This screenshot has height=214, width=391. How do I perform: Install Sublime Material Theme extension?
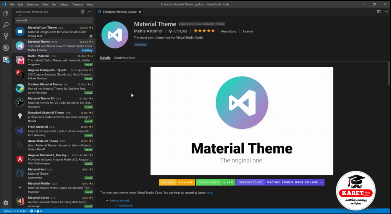tap(89, 93)
